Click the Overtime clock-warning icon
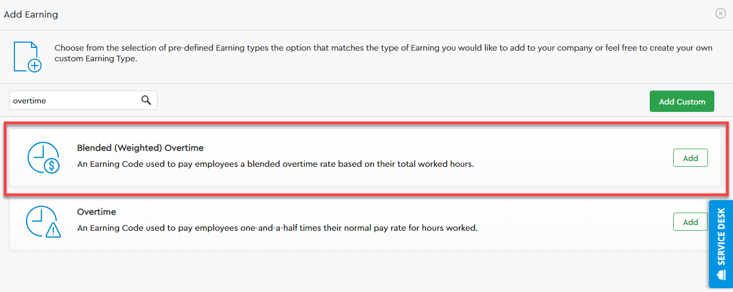 pos(43,222)
